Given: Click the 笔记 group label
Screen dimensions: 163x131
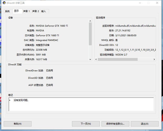Looking at the screenshot, I should (x=10, y=95).
